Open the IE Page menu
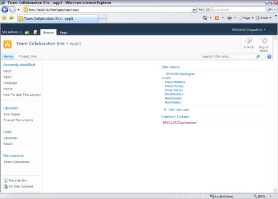This screenshot has width=278, height=199. tap(246, 18)
